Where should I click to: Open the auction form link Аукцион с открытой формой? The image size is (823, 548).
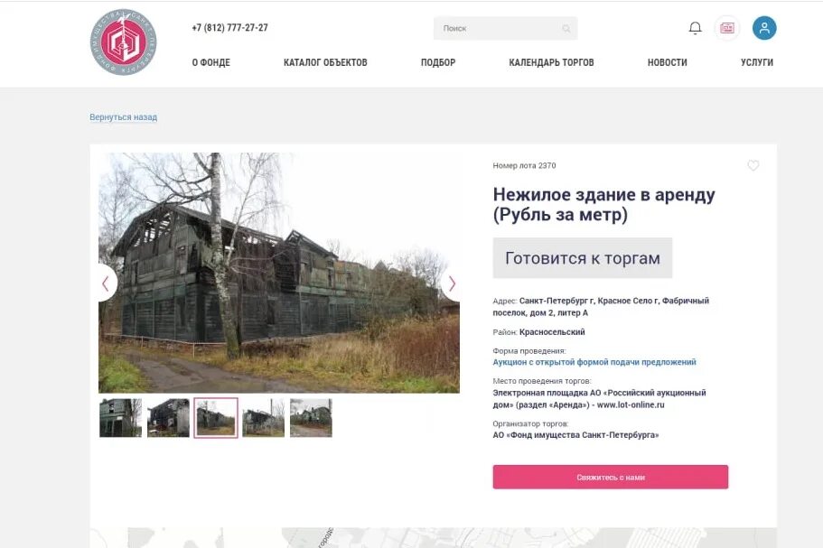pos(594,362)
